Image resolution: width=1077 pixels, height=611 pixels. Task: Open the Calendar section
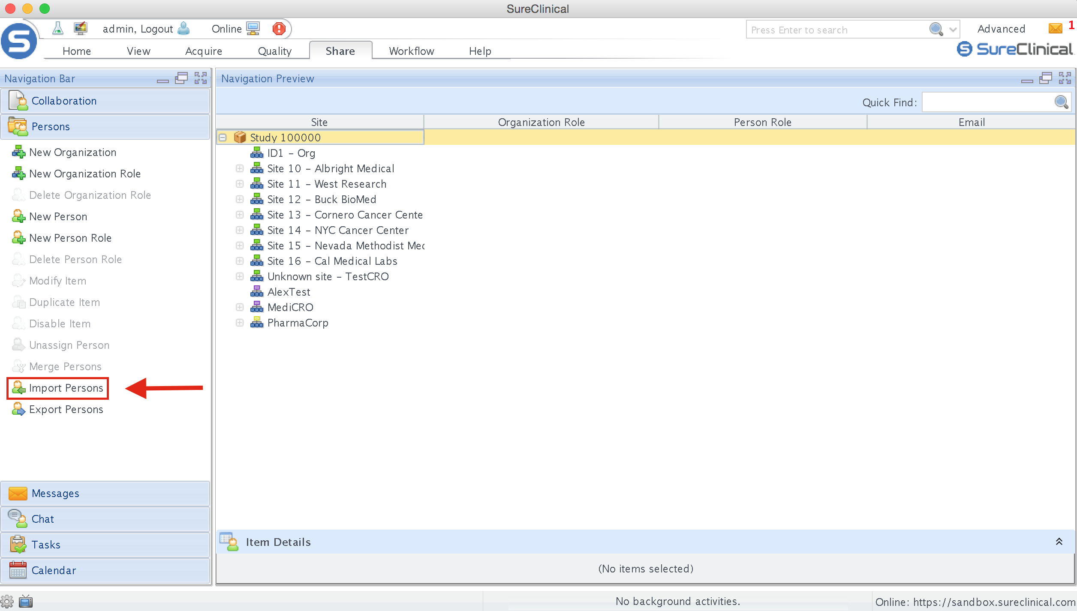tap(105, 571)
